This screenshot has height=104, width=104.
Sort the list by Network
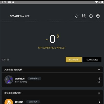74,60
